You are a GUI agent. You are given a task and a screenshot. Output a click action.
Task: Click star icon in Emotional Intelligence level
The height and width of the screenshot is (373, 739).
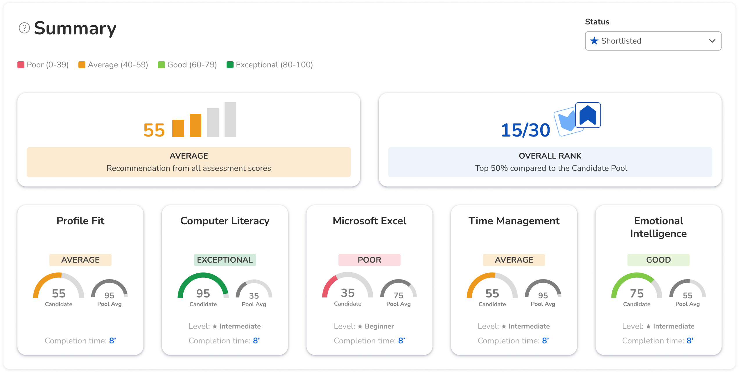648,326
